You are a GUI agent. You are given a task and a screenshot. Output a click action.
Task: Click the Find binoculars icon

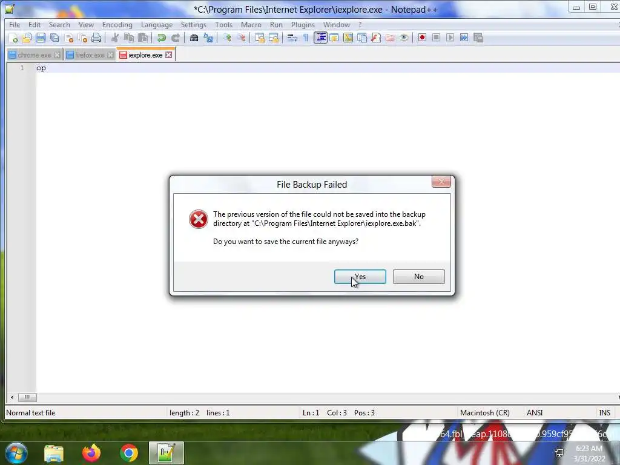[194, 38]
